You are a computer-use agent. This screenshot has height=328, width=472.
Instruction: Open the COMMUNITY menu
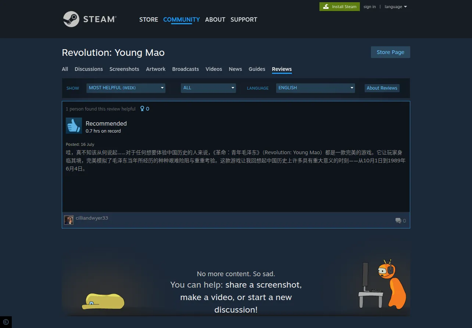tap(182, 19)
